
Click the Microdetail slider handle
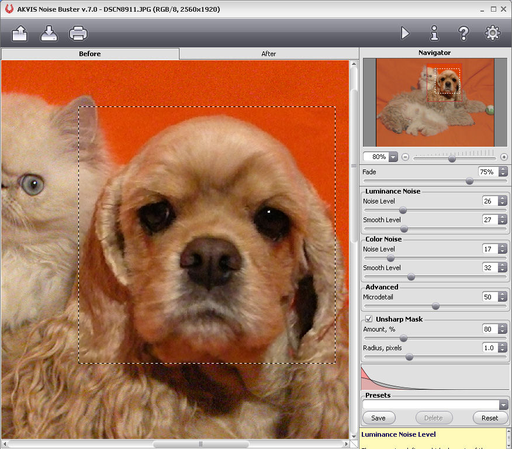point(435,306)
